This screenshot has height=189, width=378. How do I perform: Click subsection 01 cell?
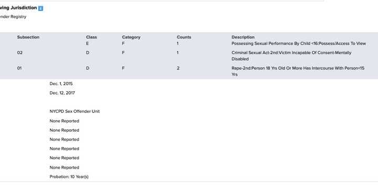click(x=19, y=68)
